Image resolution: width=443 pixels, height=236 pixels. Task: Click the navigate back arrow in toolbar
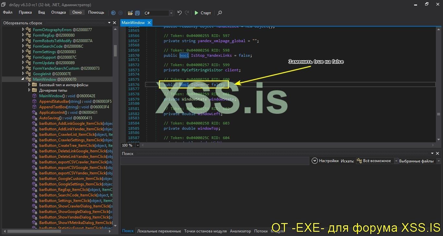pos(113,13)
